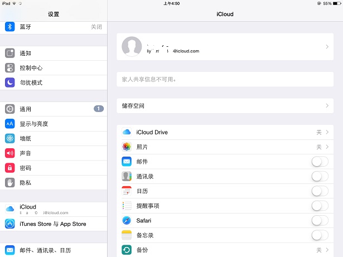Select 蓝牙 in the settings list

coord(54,27)
